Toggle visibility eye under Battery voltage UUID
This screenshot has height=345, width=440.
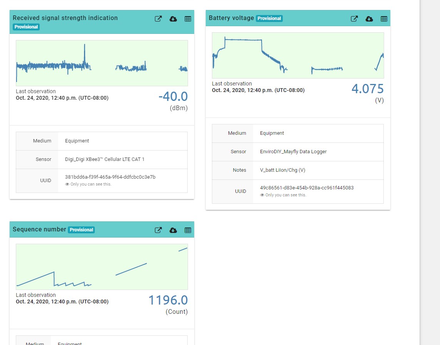[x=262, y=195]
